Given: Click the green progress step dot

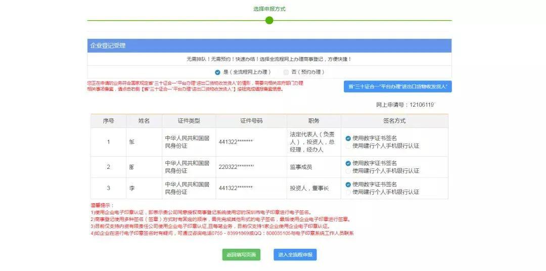Looking at the screenshot, I should point(269,20).
